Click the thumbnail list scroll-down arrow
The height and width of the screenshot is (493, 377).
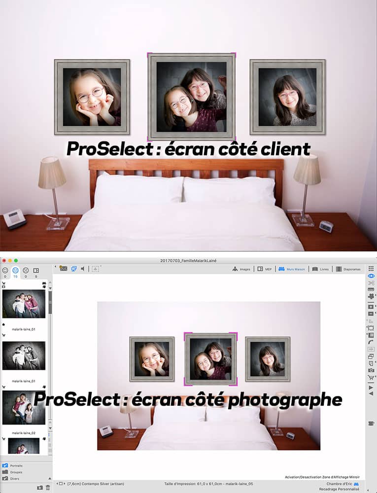[50, 428]
